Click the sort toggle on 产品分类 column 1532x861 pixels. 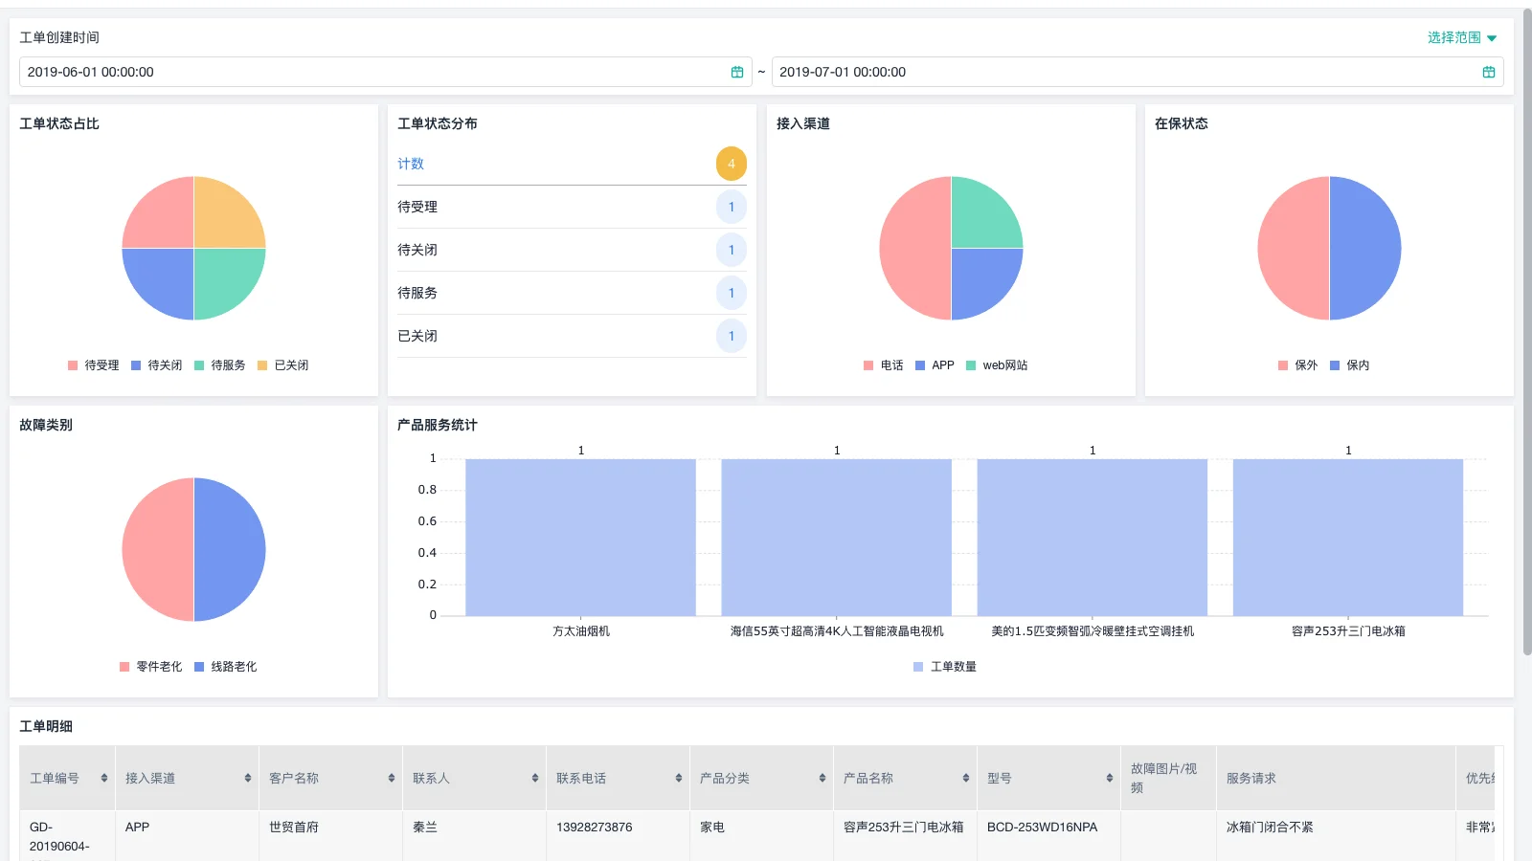click(x=822, y=778)
